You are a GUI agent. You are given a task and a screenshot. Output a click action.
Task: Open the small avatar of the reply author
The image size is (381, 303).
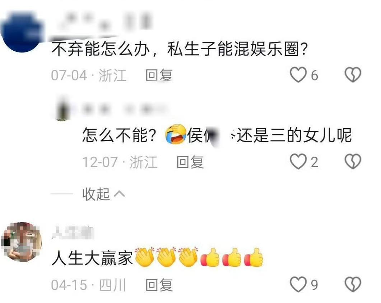coord(62,109)
